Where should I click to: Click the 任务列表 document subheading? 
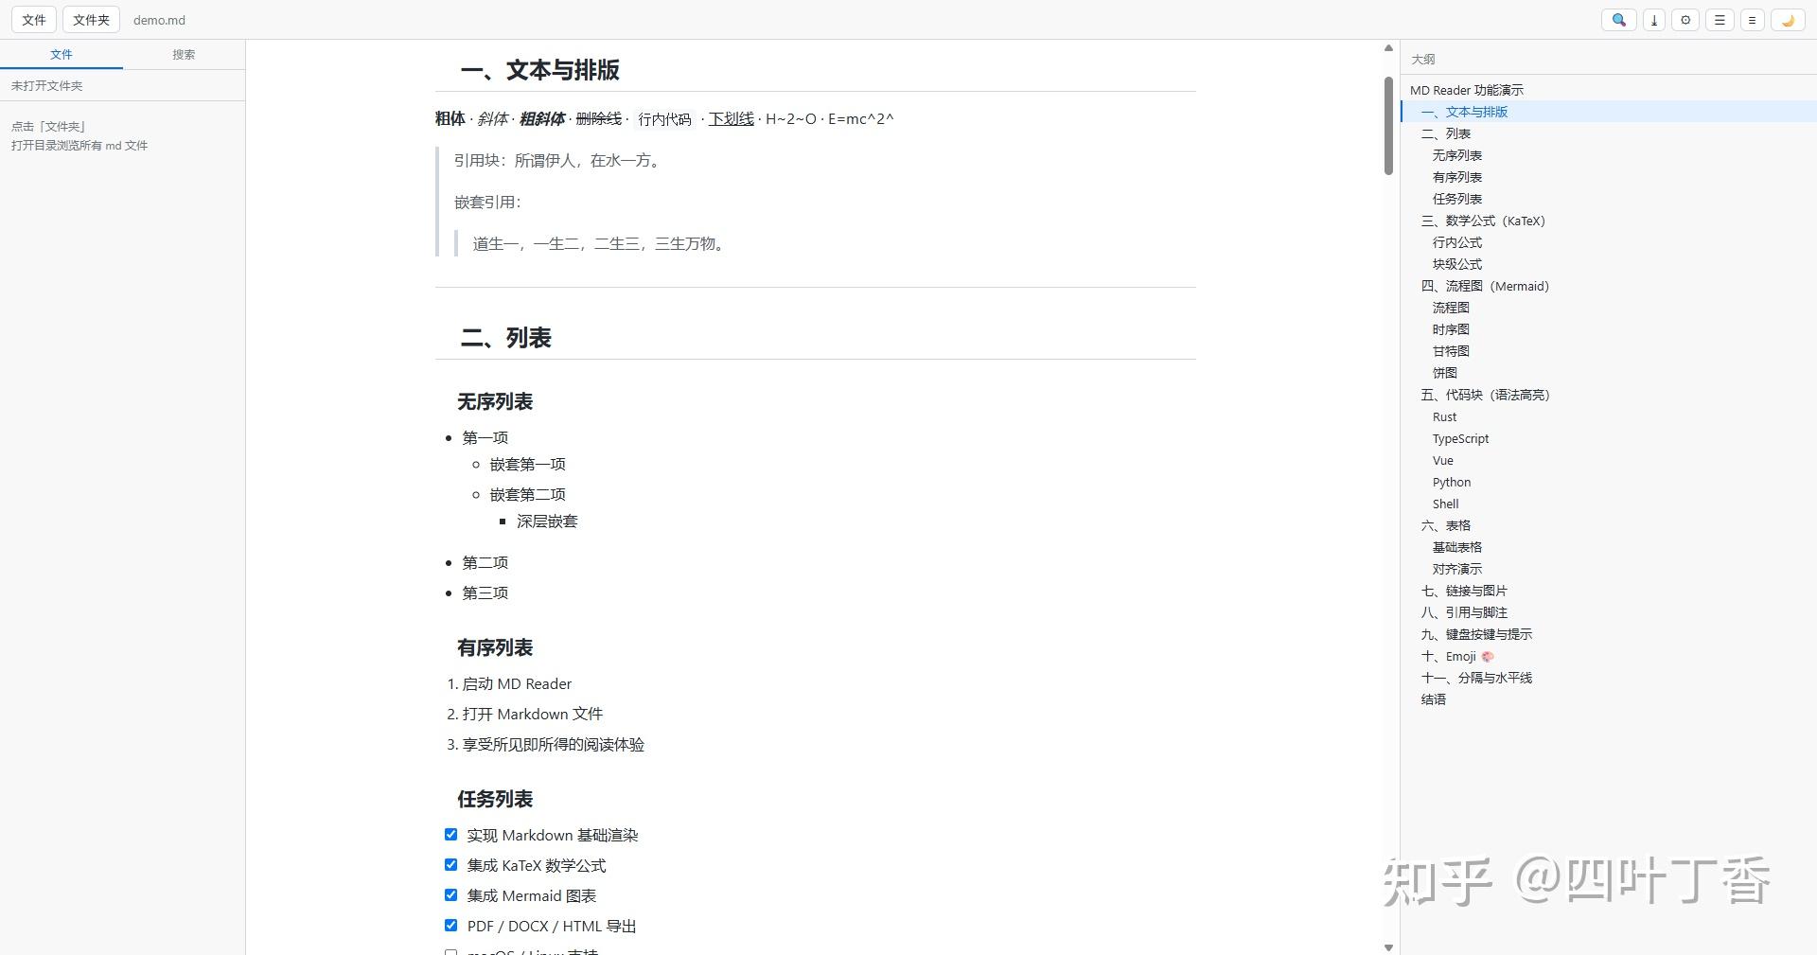495,799
